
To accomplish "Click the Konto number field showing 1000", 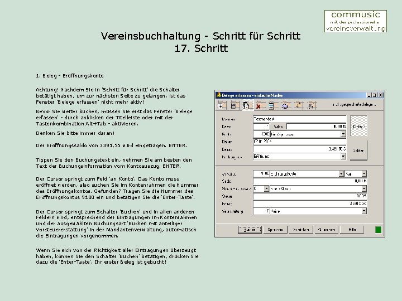I will point(261,134).
